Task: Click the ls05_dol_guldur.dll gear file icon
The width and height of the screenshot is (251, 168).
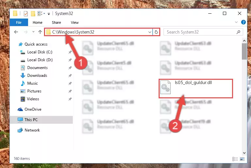Action: (x=165, y=87)
